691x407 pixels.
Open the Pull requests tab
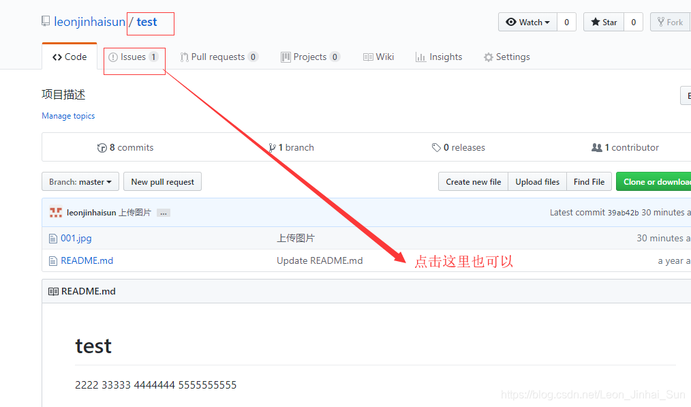tap(219, 57)
